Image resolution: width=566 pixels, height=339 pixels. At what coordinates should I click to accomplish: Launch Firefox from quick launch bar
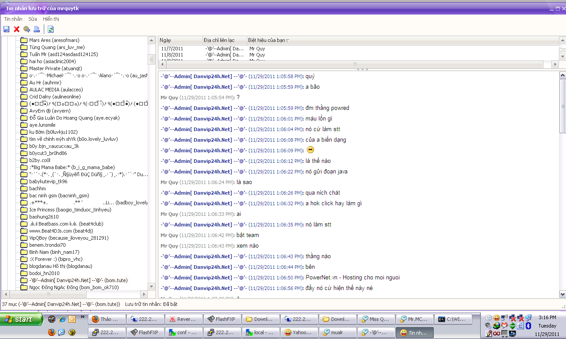pos(52,332)
